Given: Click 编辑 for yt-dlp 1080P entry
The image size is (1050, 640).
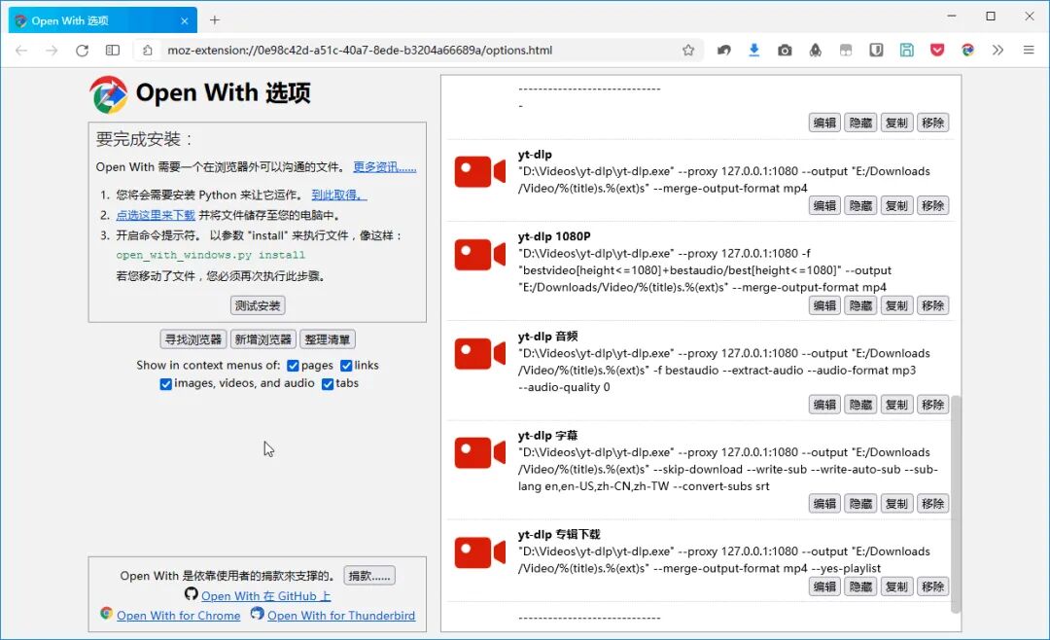Looking at the screenshot, I should coord(824,305).
